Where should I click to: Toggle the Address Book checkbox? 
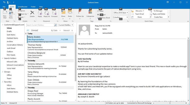(98, 18)
